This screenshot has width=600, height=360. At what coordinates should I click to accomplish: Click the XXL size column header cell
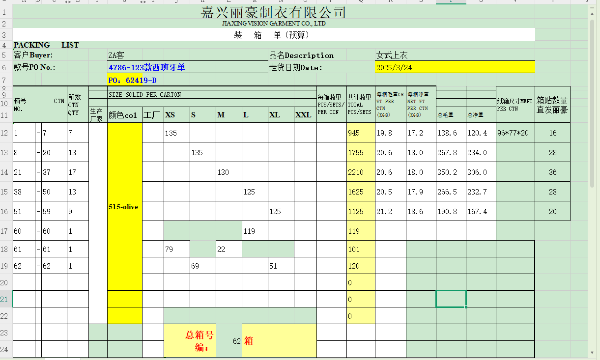(x=305, y=115)
